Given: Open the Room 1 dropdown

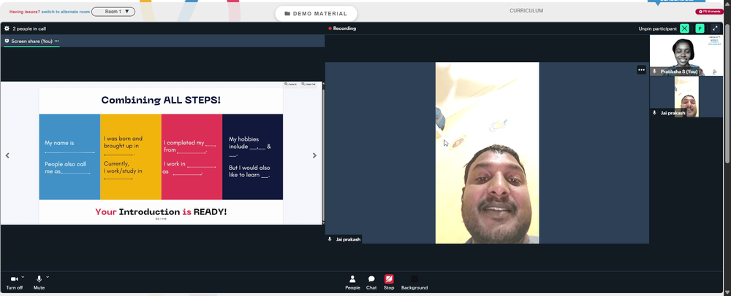Looking at the screenshot, I should pos(113,12).
